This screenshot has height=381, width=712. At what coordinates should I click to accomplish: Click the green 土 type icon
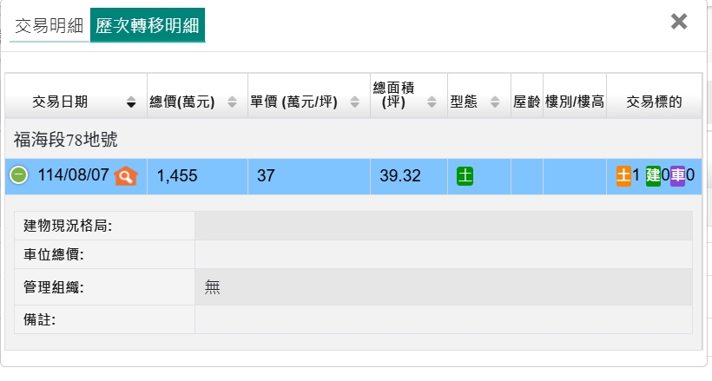[x=465, y=175]
